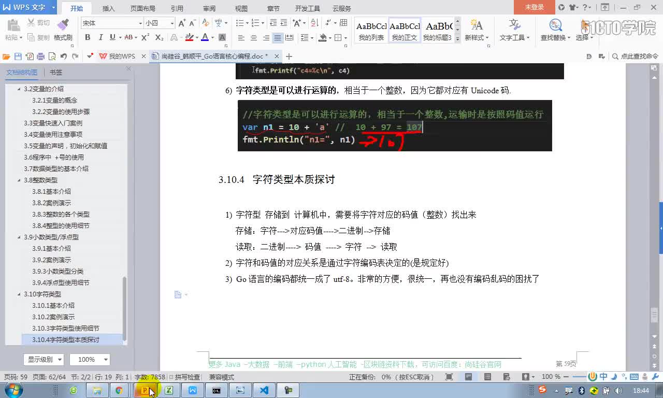Toggle bold formatting
663x398 pixels.
tap(88, 37)
